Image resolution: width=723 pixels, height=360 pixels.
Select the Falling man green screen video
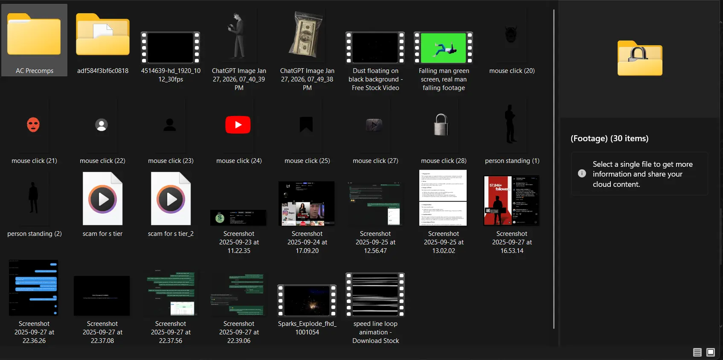(443, 48)
